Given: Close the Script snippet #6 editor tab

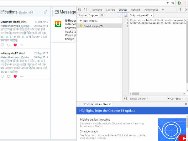Looking at the screenshot, I should [152, 15].
